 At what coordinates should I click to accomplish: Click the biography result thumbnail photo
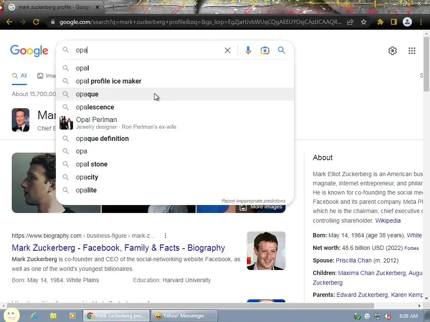pyautogui.click(x=266, y=251)
